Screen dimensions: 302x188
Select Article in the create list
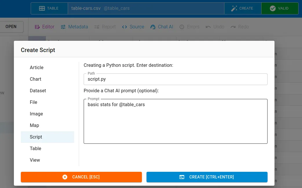36,67
